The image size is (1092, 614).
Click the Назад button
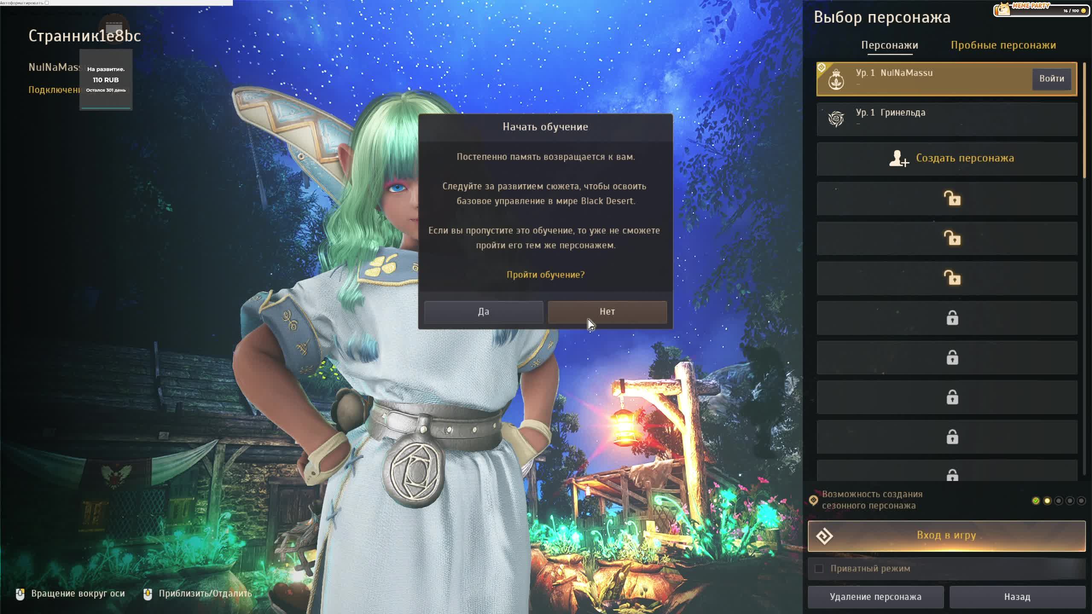coord(1017,597)
